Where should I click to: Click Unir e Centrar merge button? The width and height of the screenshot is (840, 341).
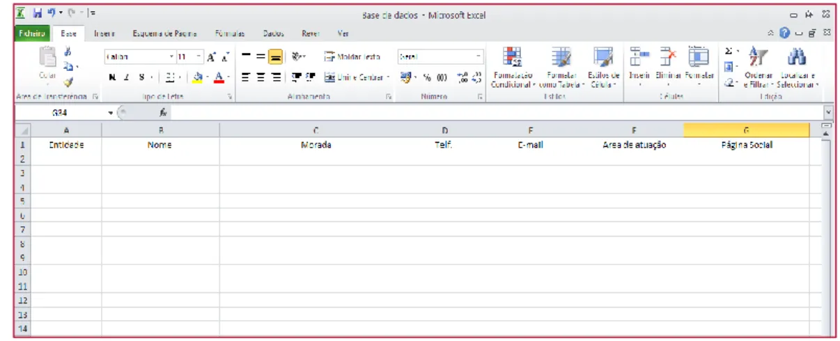[357, 77]
